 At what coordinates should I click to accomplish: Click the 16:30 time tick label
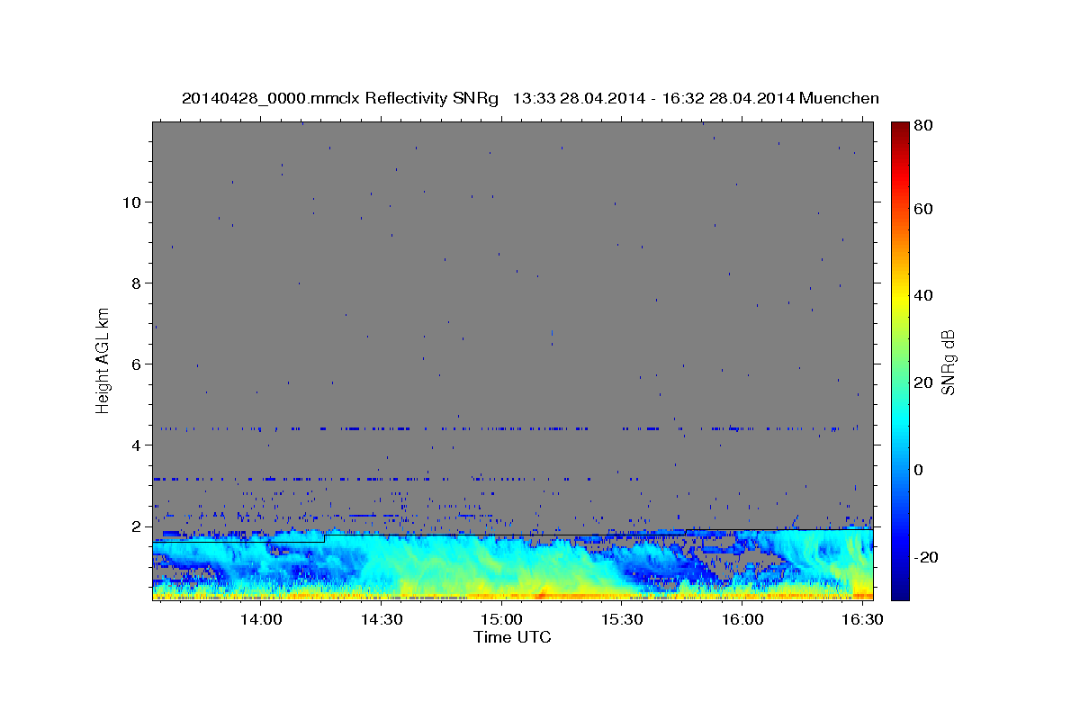tap(861, 620)
